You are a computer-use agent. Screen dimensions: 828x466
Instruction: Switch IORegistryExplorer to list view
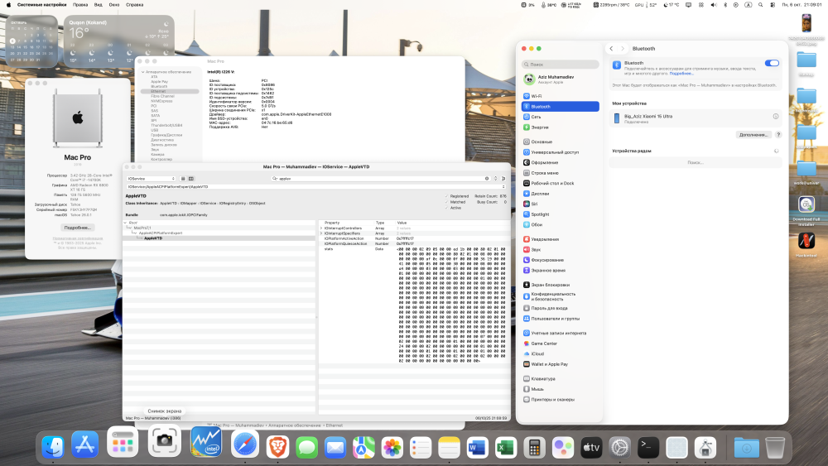[183, 179]
